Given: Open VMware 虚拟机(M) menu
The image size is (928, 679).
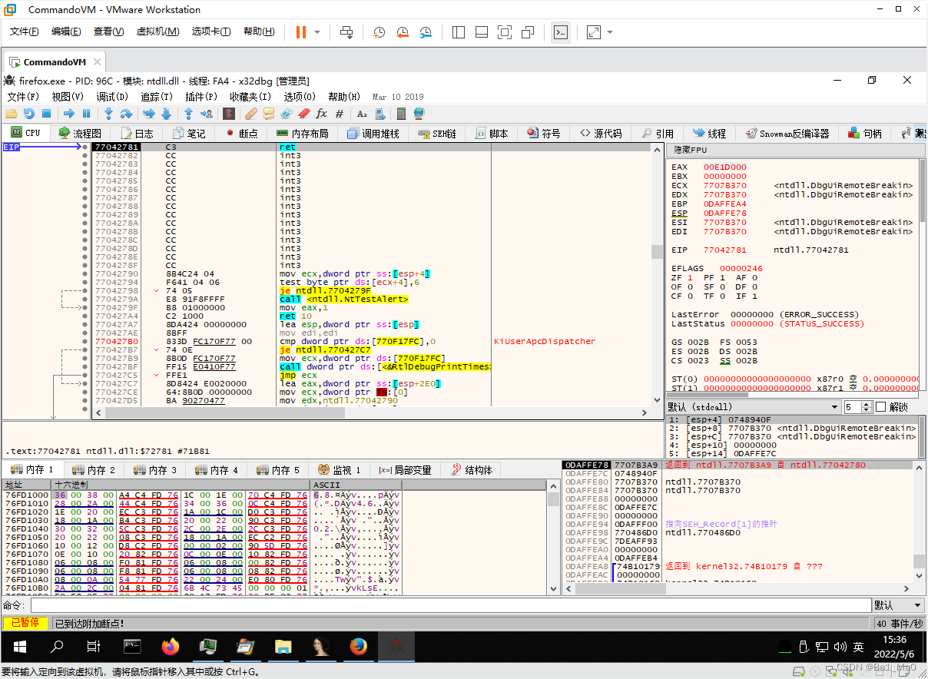Looking at the screenshot, I should coord(157,31).
